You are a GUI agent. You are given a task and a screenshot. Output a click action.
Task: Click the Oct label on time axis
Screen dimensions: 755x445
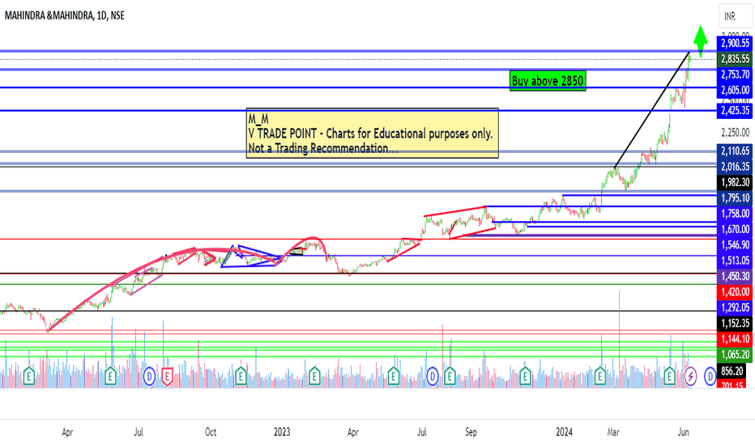tap(211, 432)
